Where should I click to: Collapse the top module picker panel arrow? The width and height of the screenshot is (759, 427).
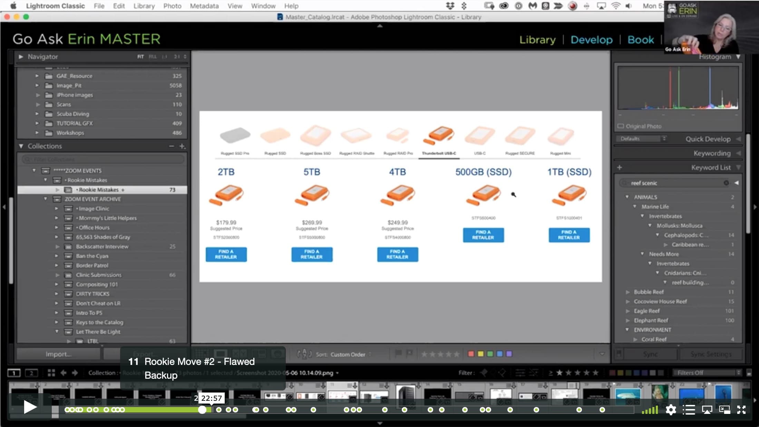tap(380, 26)
